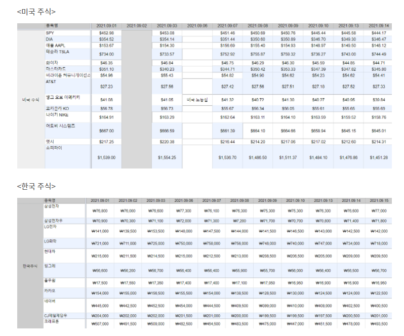Screen dimensions: 404x336
Task: Select the 2021.09.15 header in Korean stock table
Action: pos(379,200)
